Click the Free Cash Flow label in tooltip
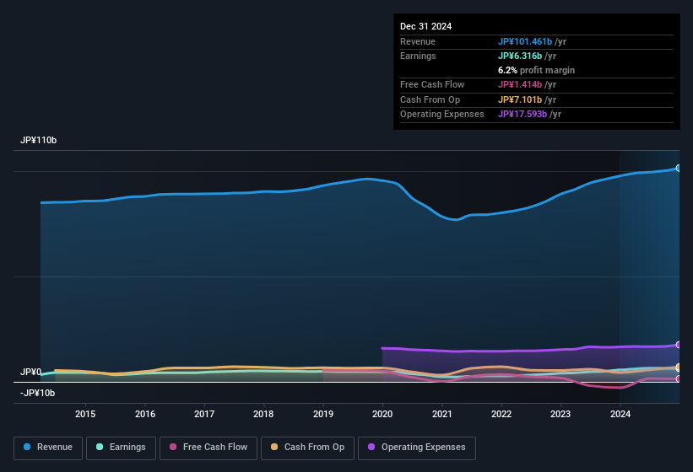Viewport: 693px width, 472px height. click(432, 84)
